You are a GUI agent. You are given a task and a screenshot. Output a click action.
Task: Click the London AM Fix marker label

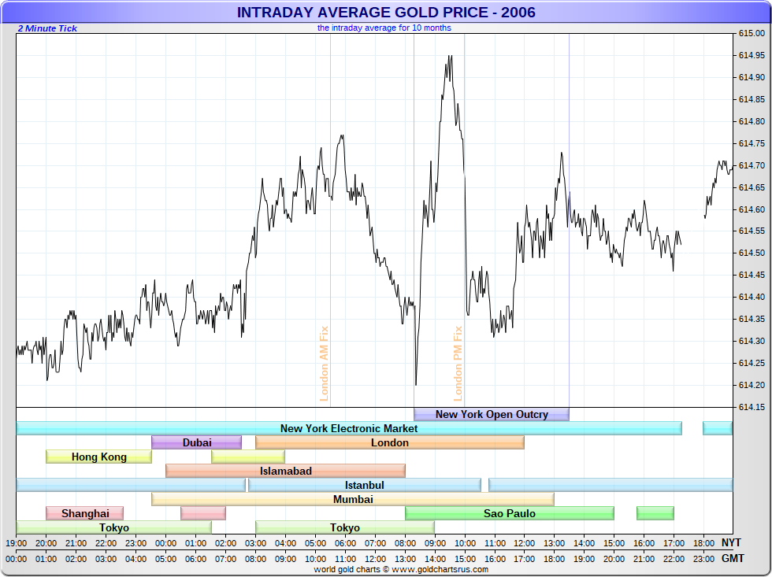click(324, 364)
